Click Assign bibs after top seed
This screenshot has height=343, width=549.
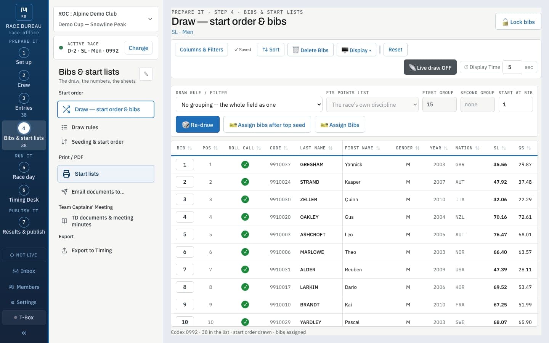pyautogui.click(x=267, y=125)
